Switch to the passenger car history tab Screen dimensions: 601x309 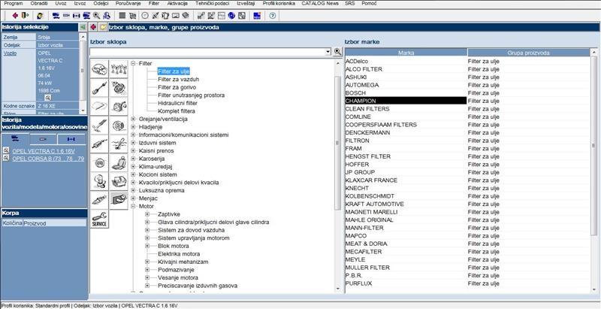(x=15, y=139)
